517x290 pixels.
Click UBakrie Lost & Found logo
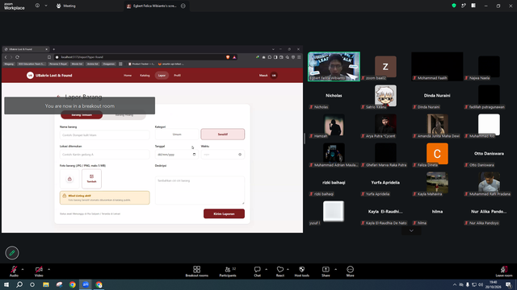point(49,75)
